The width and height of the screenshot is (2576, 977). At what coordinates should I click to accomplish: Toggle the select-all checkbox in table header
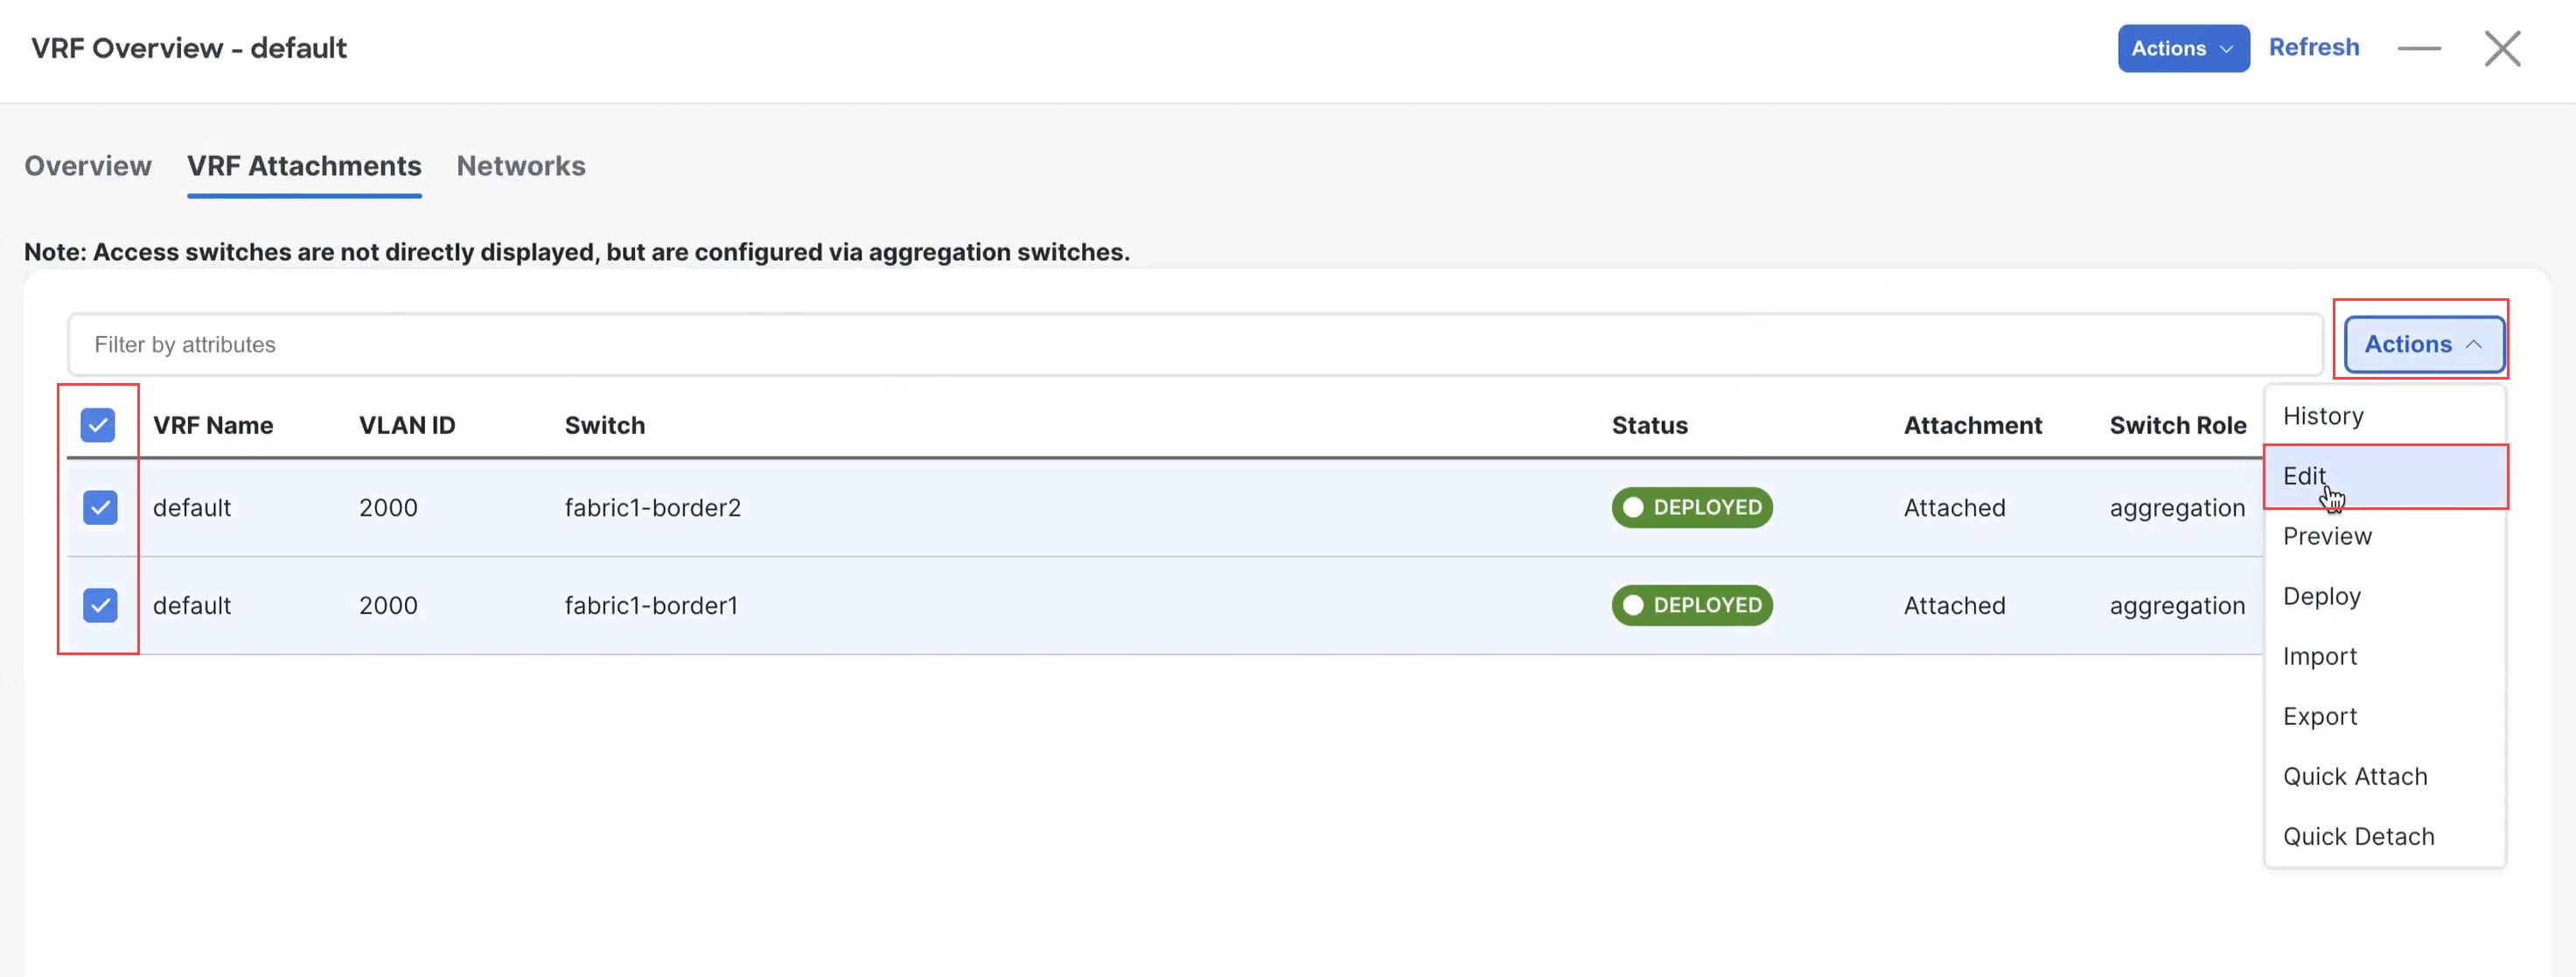(x=98, y=425)
